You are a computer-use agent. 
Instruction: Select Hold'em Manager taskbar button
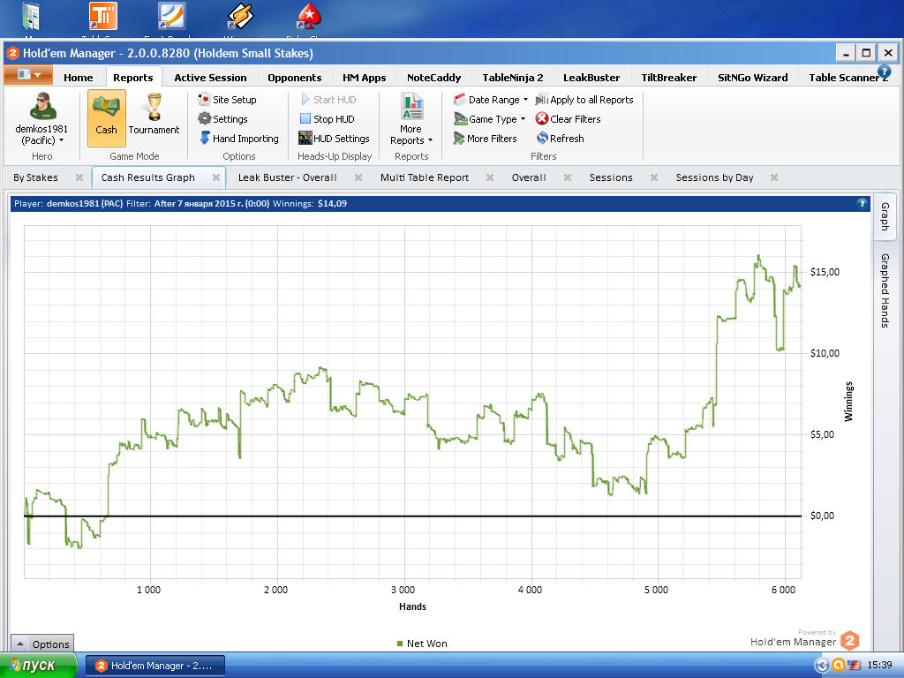coord(155,666)
